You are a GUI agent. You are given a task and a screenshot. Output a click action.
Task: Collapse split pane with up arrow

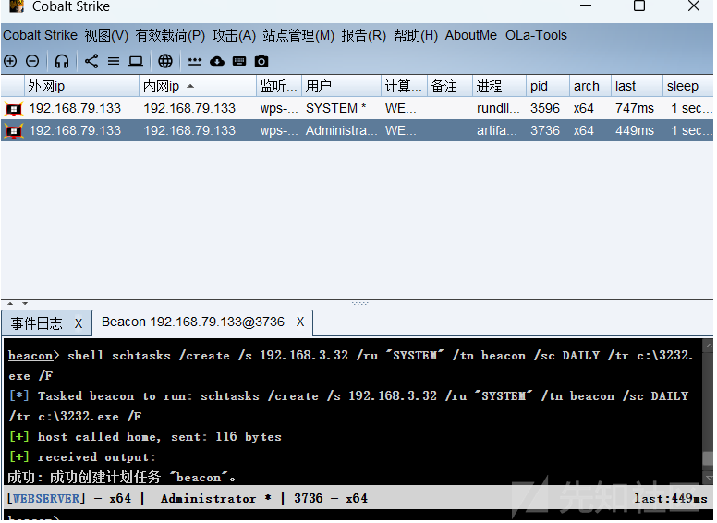pyautogui.click(x=10, y=304)
